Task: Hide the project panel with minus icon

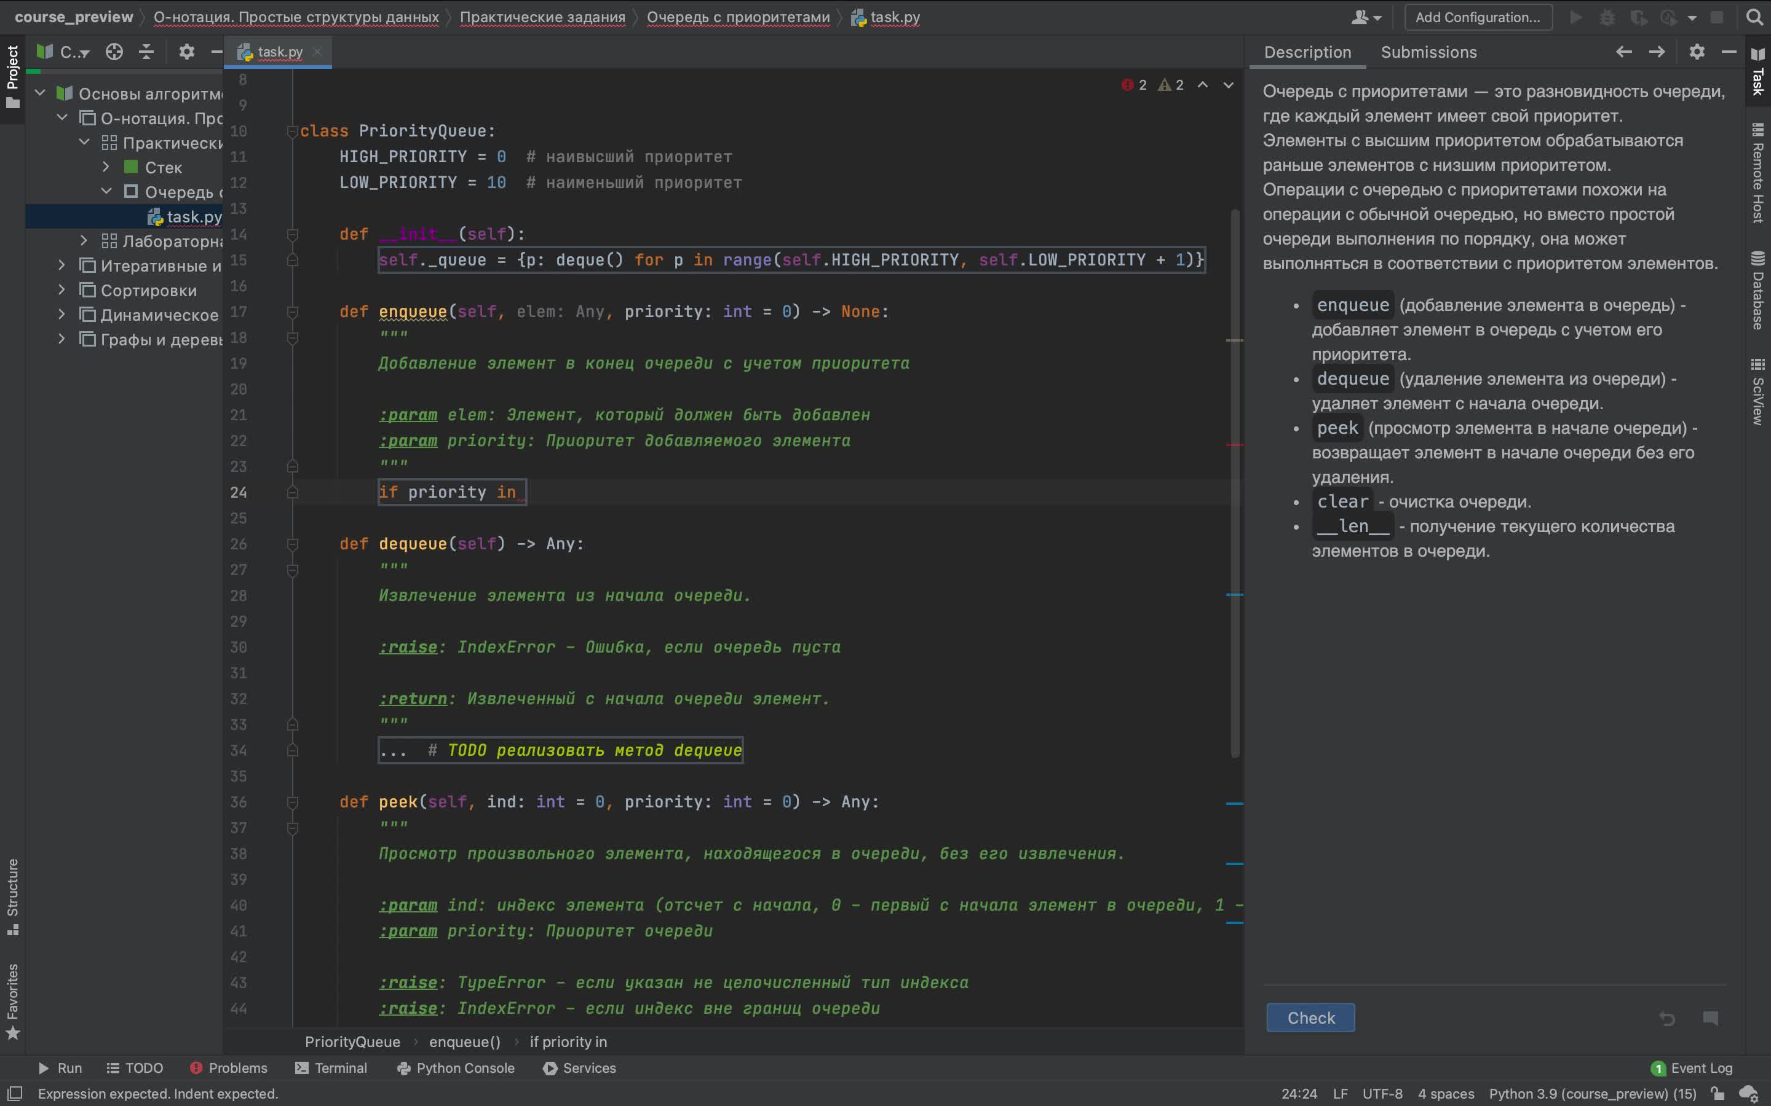Action: point(216,52)
